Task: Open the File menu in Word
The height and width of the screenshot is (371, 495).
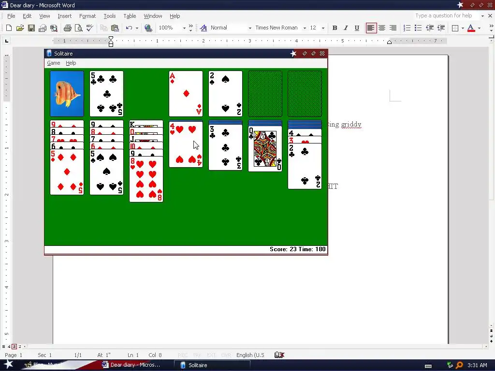Action: click(11, 16)
